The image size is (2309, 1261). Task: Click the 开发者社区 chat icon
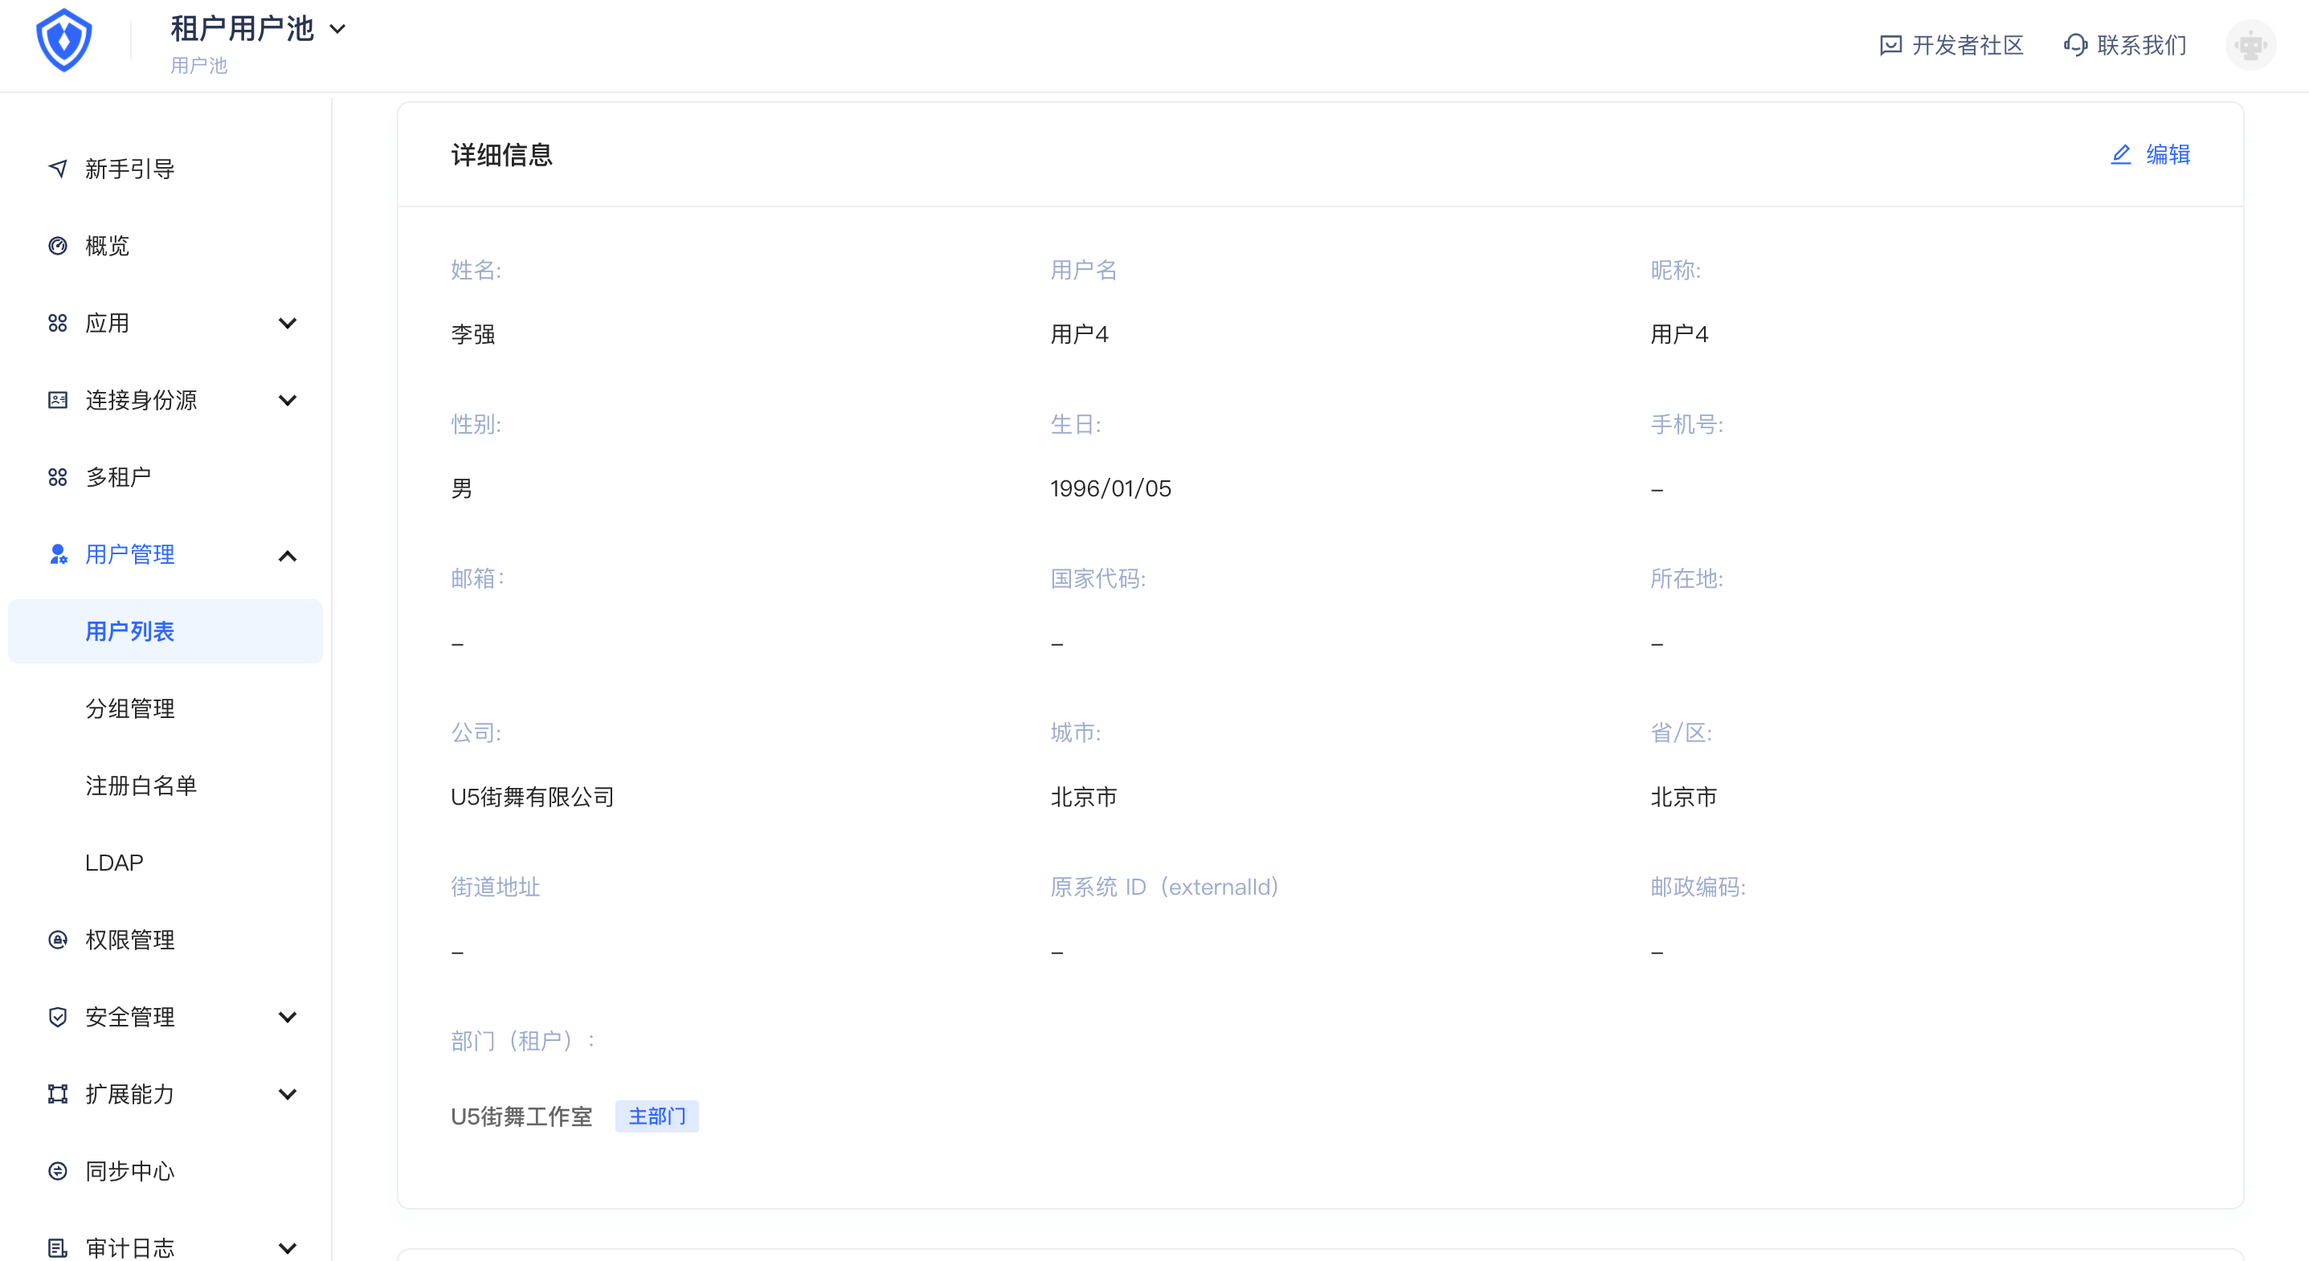tap(1890, 45)
